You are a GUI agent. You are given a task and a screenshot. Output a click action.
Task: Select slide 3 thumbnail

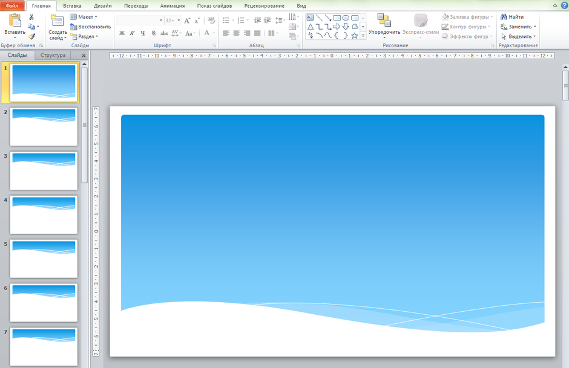[x=44, y=170]
